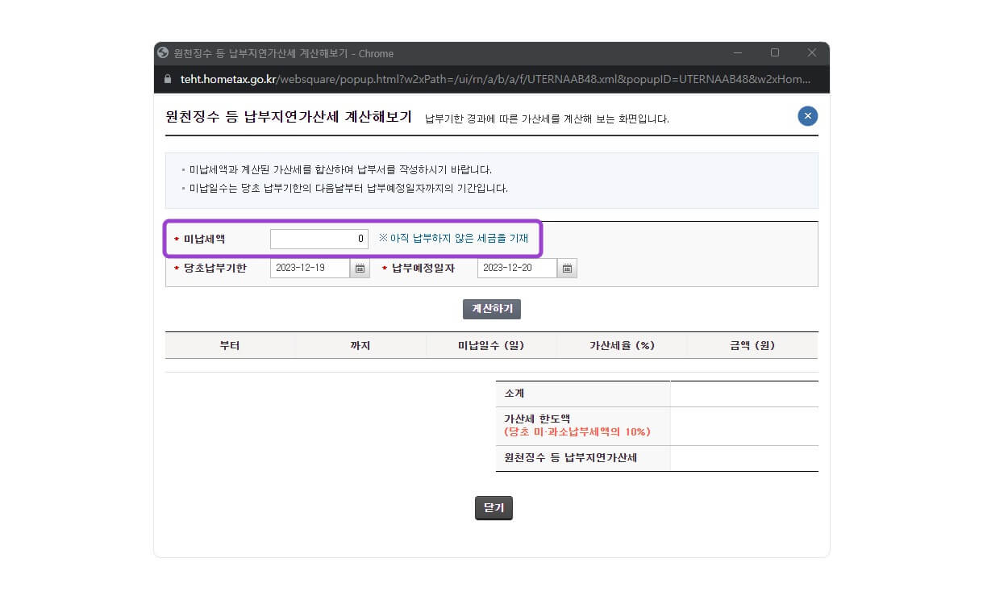Image resolution: width=983 pixels, height=600 pixels.
Task: Close the popup with the blue X icon
Action: [x=807, y=116]
